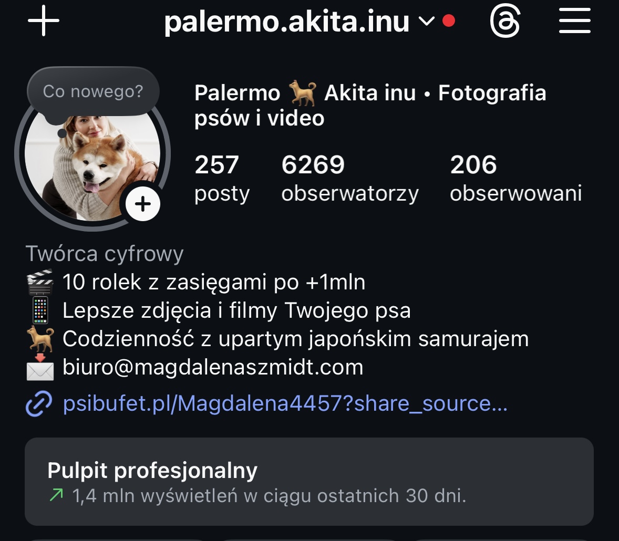The width and height of the screenshot is (619, 541).
Task: Open the 206 obserwowani list
Action: point(515,179)
